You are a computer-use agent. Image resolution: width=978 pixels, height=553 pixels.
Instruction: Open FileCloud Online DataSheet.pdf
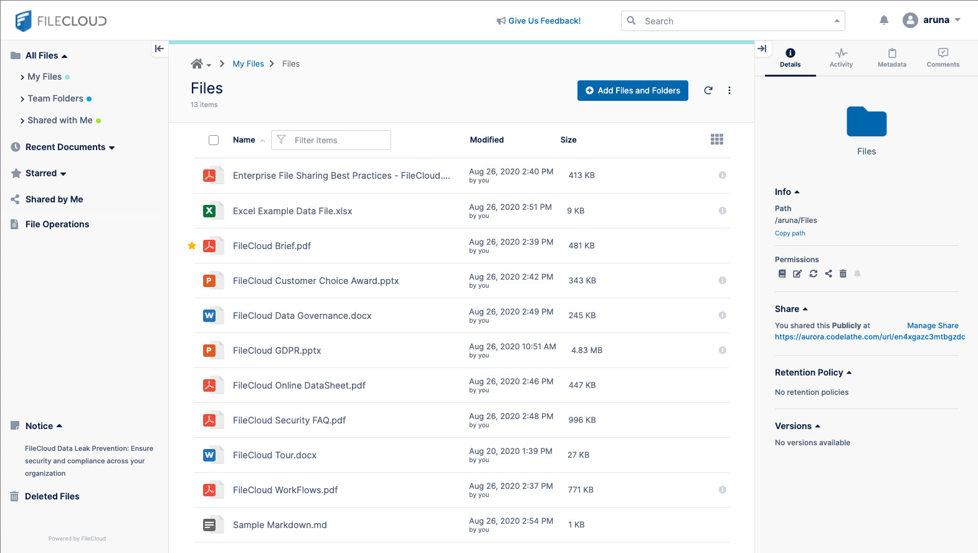299,385
